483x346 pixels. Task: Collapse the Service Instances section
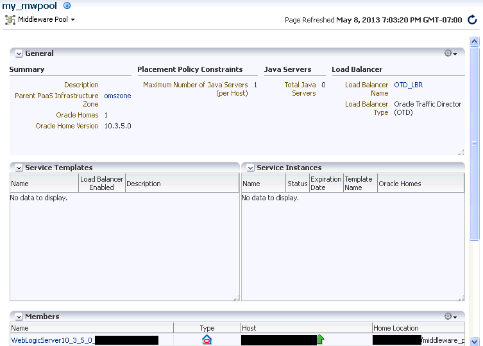250,168
